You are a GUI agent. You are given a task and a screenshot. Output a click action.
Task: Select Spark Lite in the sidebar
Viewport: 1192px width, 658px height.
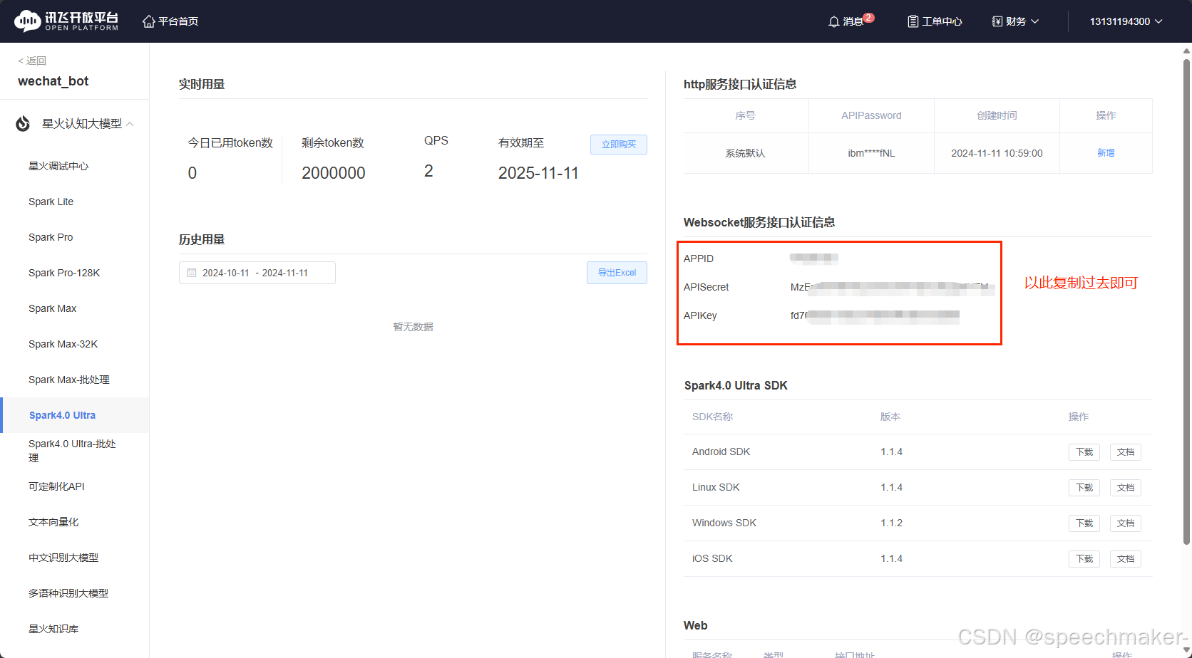tap(51, 202)
